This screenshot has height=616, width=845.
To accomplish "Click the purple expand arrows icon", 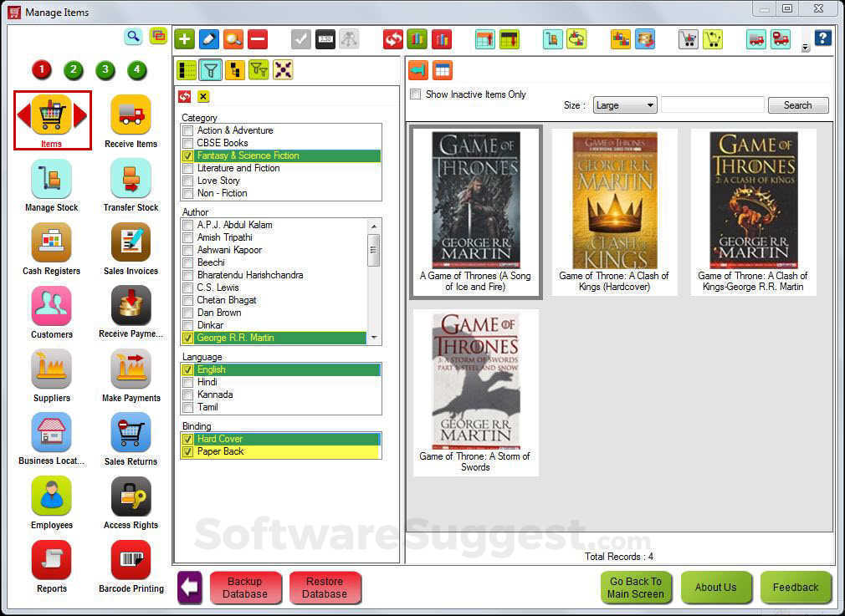I will [283, 70].
